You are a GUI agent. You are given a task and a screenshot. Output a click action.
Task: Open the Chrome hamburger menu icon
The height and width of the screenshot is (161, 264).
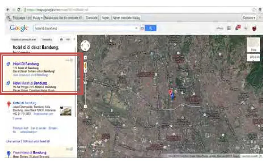pos(260,10)
